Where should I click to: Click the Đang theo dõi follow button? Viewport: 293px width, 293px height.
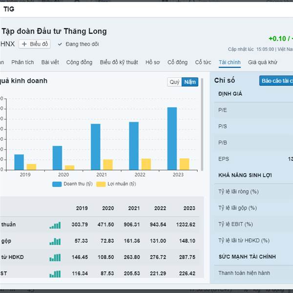(78, 44)
